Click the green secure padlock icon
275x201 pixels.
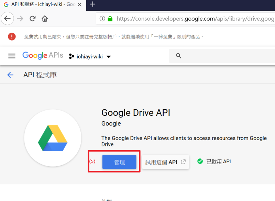tap(110, 19)
